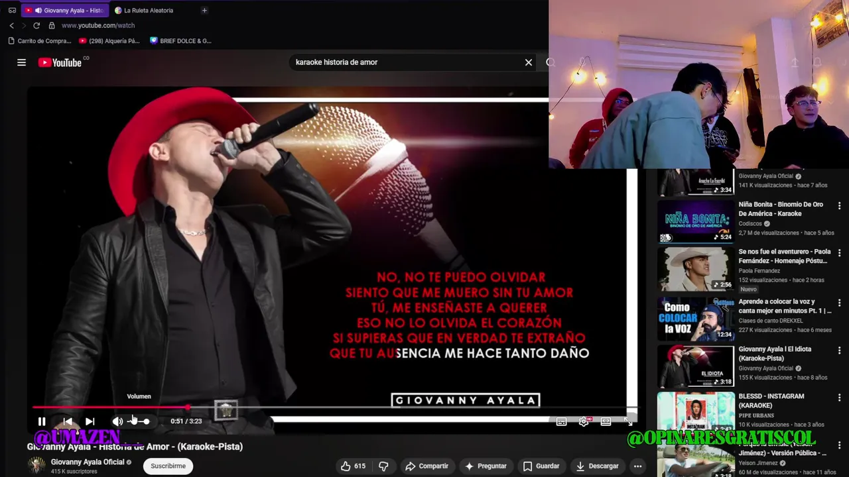Open more actions ellipsis under video
Viewport: 849px width, 477px height.
point(637,466)
